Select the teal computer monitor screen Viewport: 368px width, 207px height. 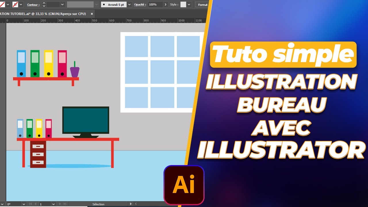click(x=86, y=120)
